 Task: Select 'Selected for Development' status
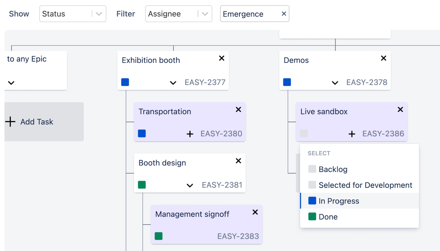tap(359, 185)
